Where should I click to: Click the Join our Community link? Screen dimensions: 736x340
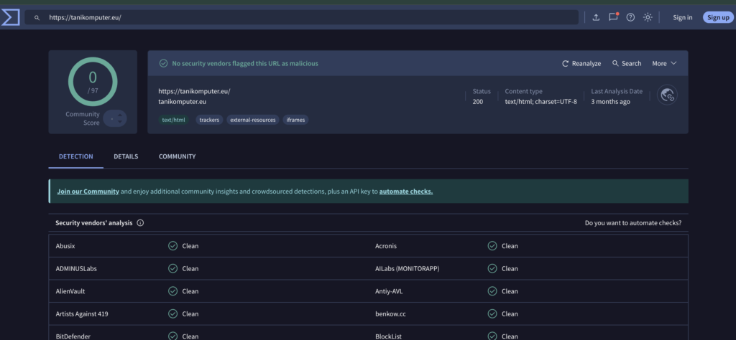pos(88,191)
